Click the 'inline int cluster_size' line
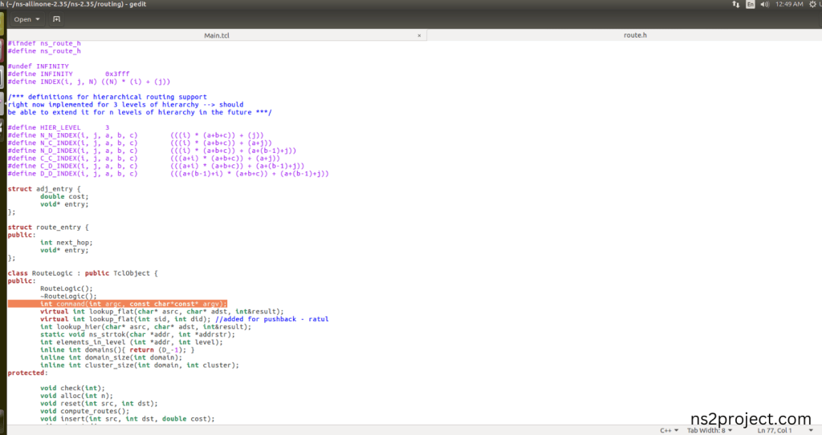Screen dimensions: 822x435 point(140,365)
